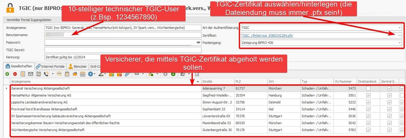406x138 pixels.
Task: Click the red remove entry icon
Action: click(x=15, y=74)
